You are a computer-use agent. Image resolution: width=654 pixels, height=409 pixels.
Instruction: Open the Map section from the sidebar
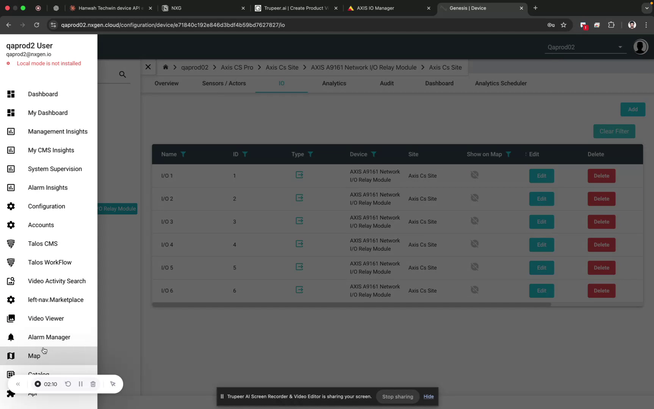tap(34, 356)
